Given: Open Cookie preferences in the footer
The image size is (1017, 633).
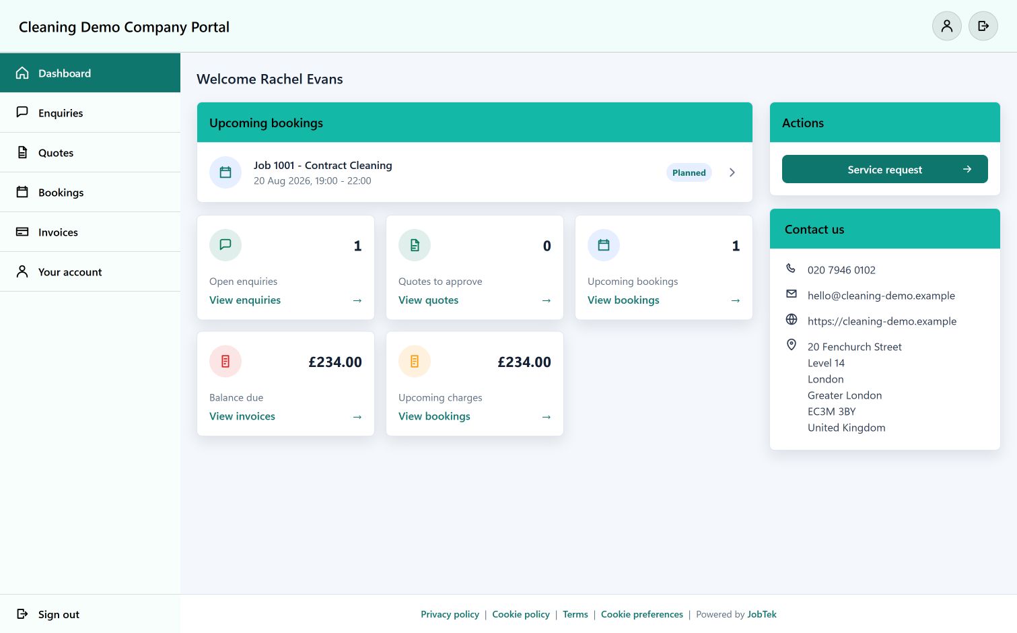Looking at the screenshot, I should [642, 614].
